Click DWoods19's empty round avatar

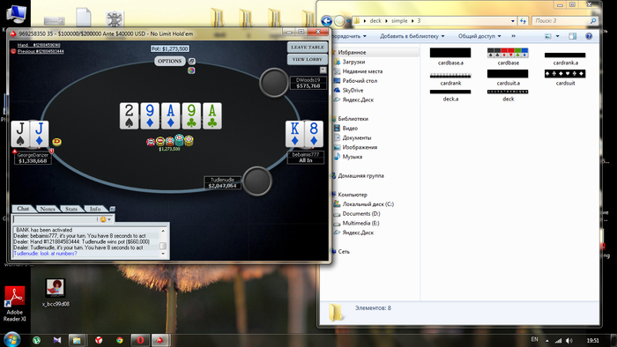pos(274,83)
